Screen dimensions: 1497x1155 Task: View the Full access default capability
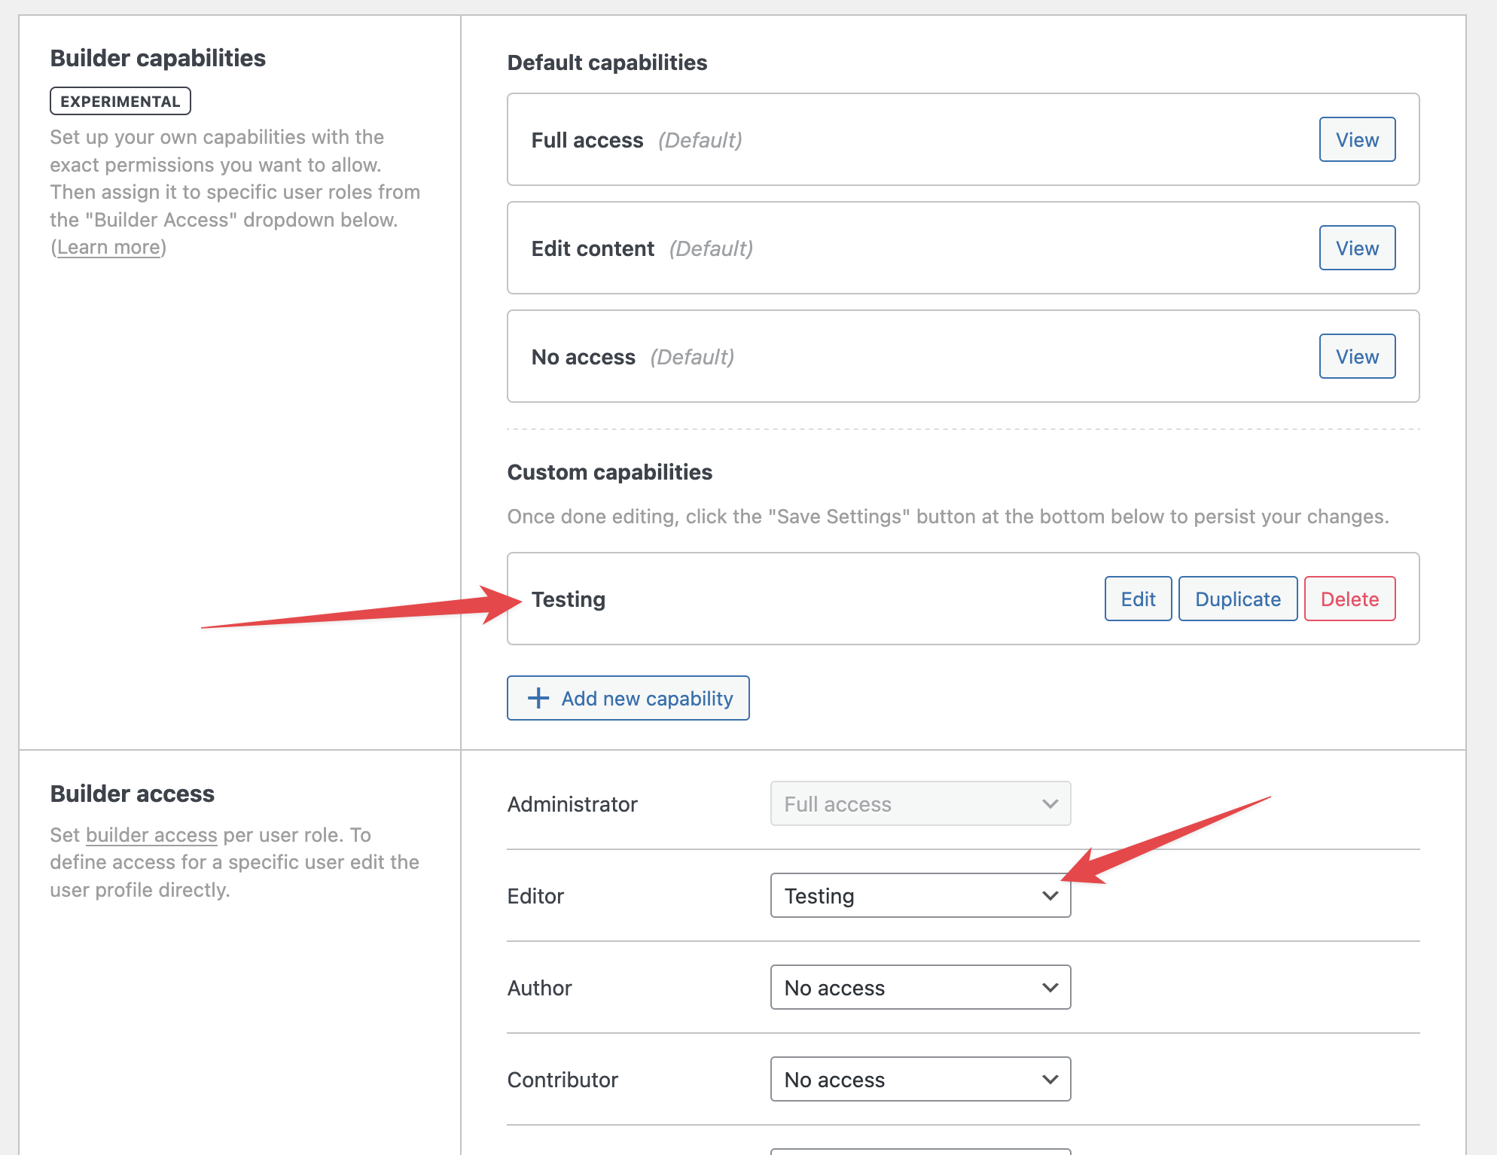pos(1356,139)
